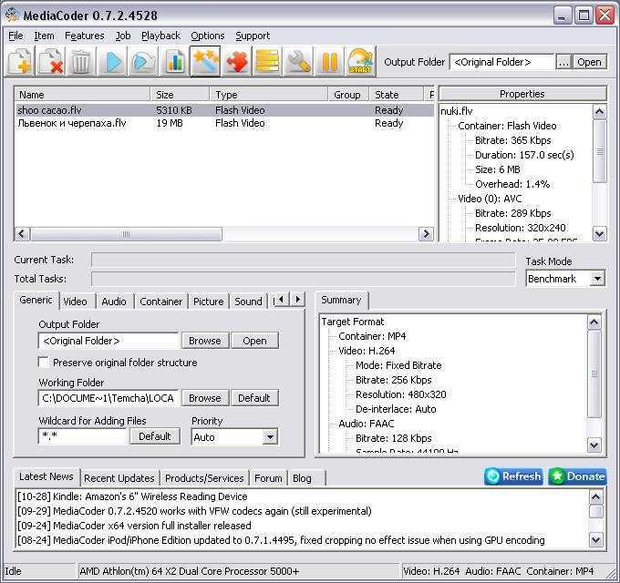Open the File menu
The image size is (620, 583).
(15, 36)
